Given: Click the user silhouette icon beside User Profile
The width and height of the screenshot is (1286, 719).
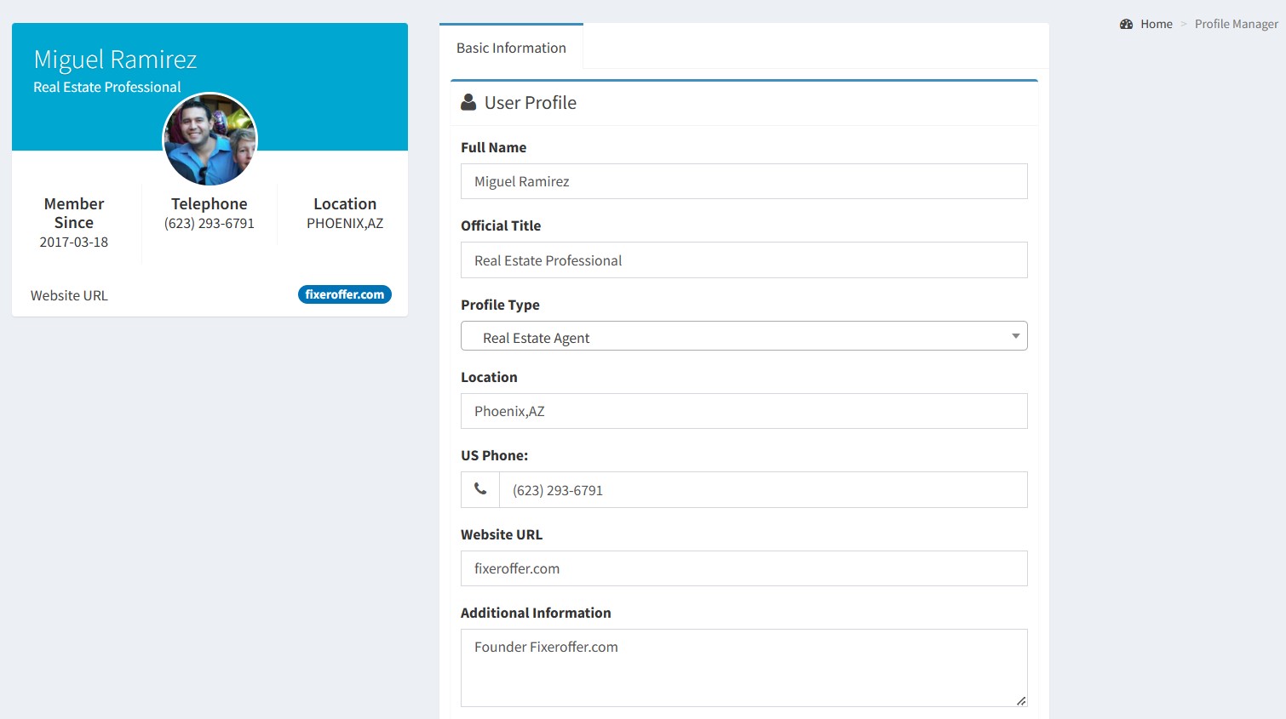Looking at the screenshot, I should (468, 102).
